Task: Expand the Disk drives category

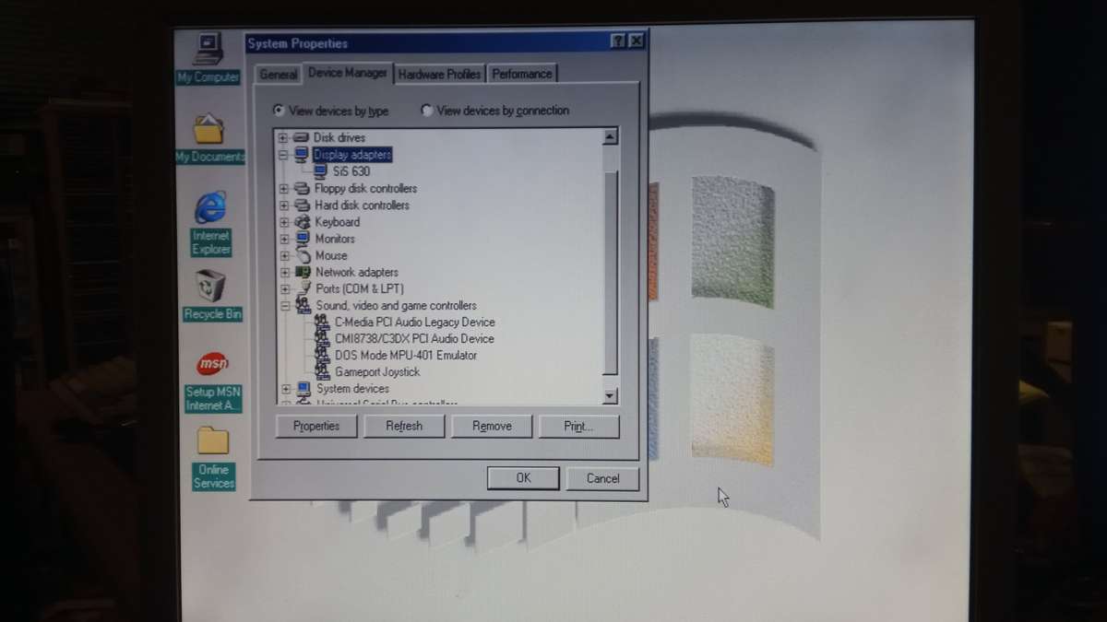Action: coord(284,138)
